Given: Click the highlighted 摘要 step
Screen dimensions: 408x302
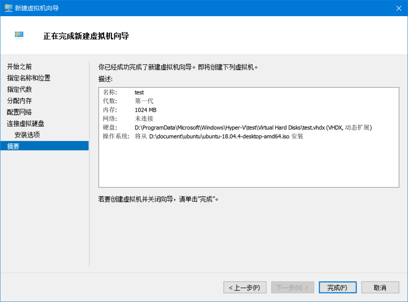Looking at the screenshot, I should (x=13, y=146).
